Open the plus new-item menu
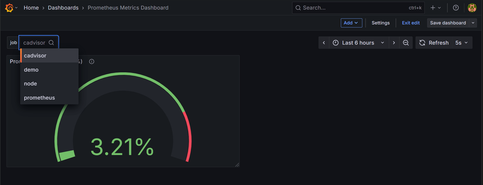Image resolution: width=483 pixels, height=185 pixels. [x=435, y=8]
